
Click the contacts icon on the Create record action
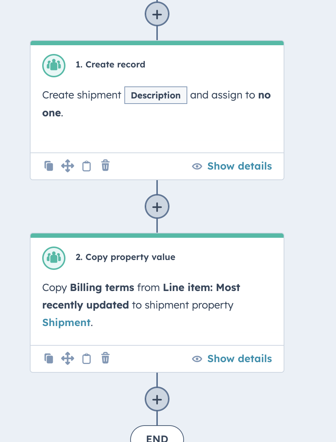click(x=53, y=65)
